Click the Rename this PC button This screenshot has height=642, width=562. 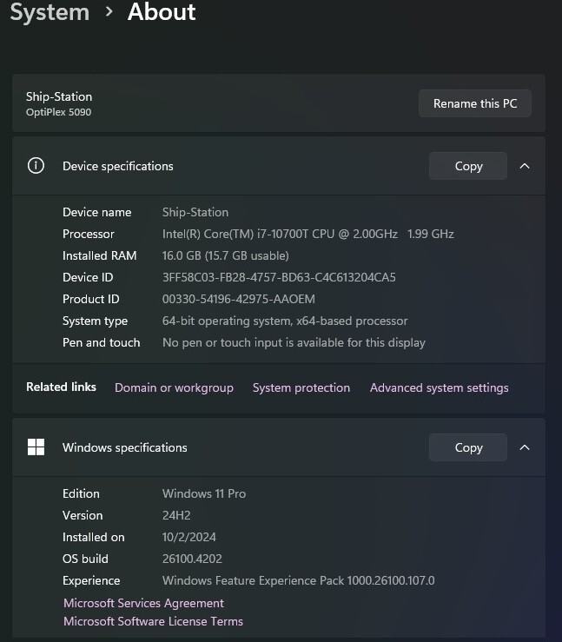475,103
